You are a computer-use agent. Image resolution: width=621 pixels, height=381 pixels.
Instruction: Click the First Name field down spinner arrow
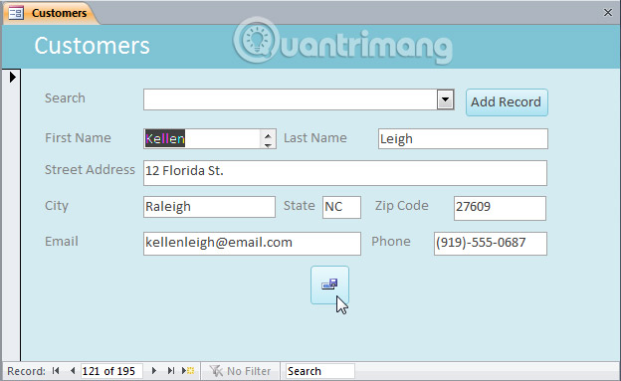(x=268, y=144)
